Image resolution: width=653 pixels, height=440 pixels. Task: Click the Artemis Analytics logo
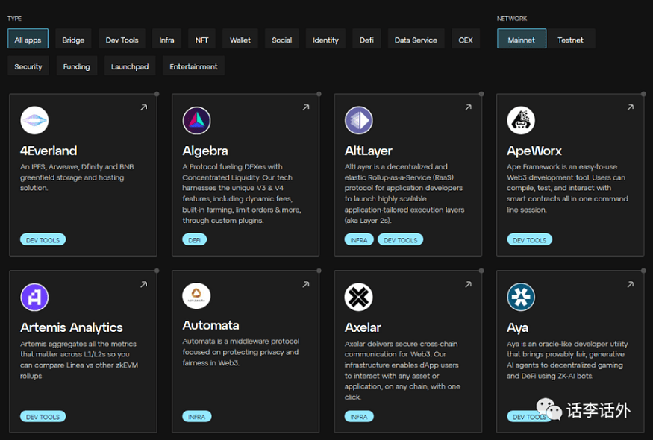[x=34, y=298]
